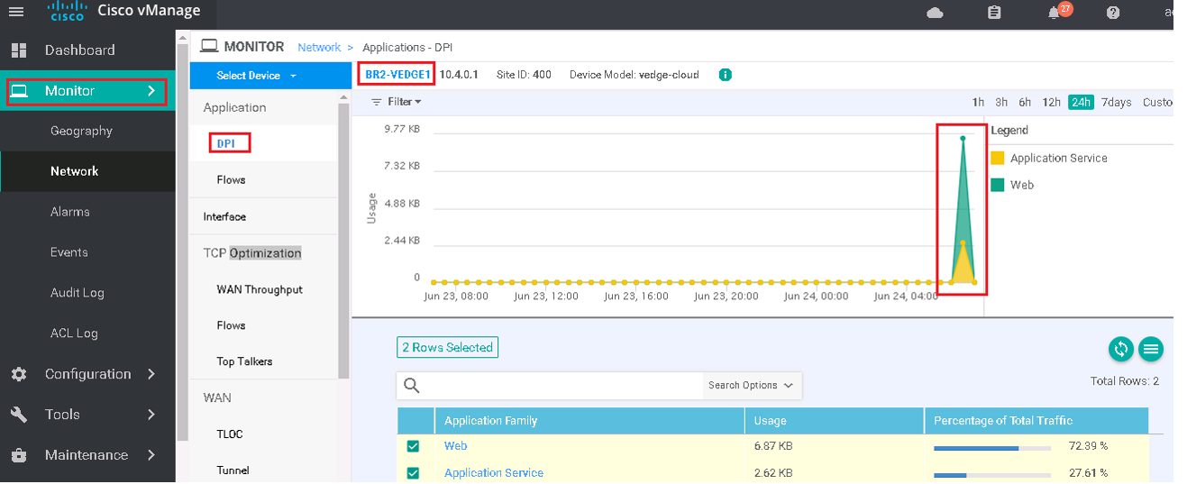The width and height of the screenshot is (1187, 484).
Task: Click the Dashboard grid icon
Action: [x=19, y=50]
